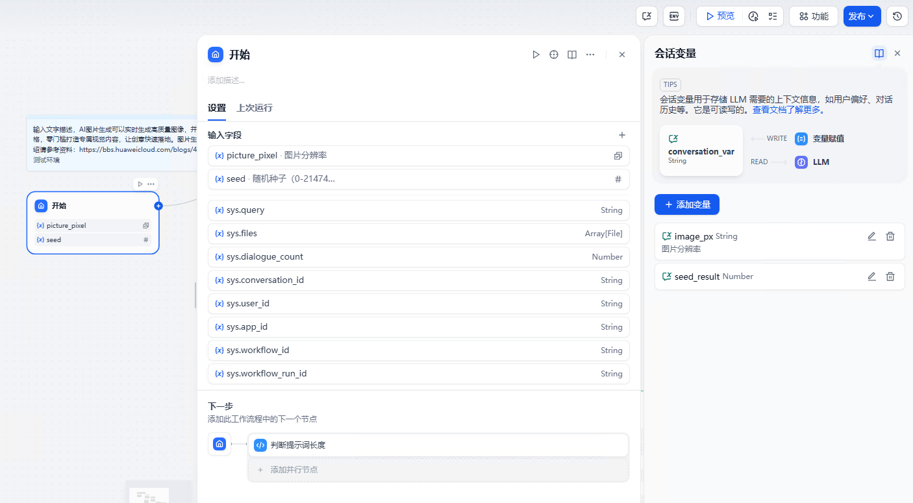Image resolution: width=913 pixels, height=503 pixels.
Task: Open version history with the far-right clock icon
Action: [897, 16]
